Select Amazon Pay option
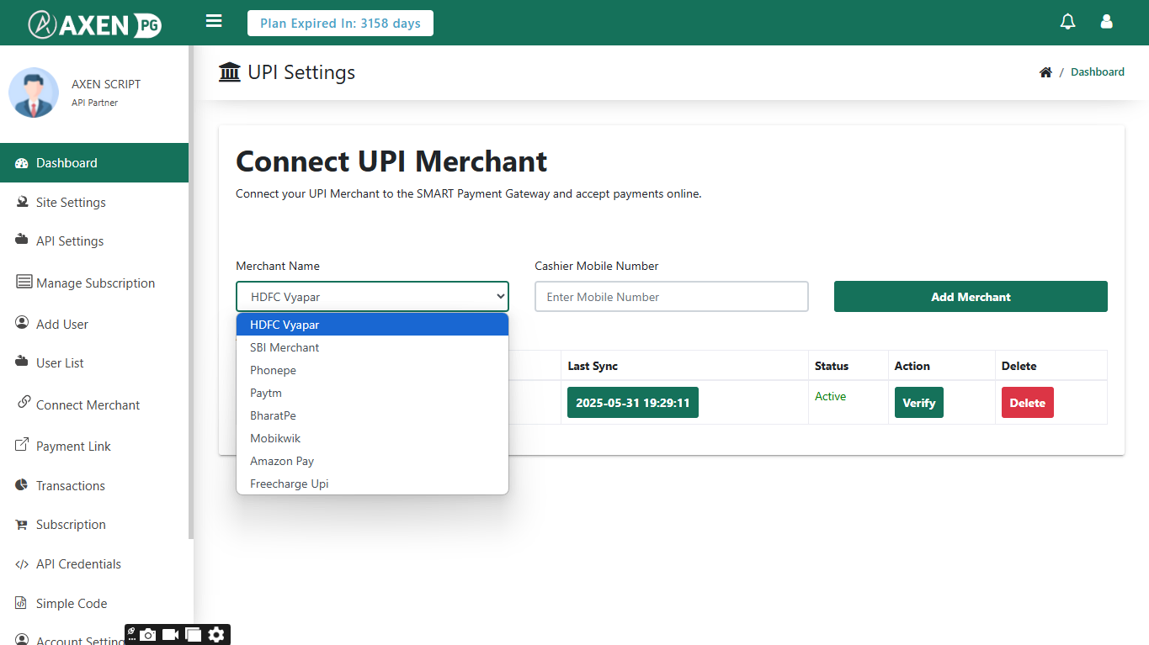Image resolution: width=1149 pixels, height=645 pixels. coord(372,461)
